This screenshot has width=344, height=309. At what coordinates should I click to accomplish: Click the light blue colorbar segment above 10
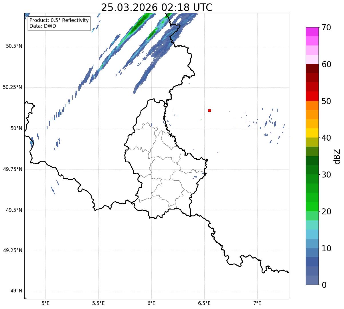tap(312, 243)
